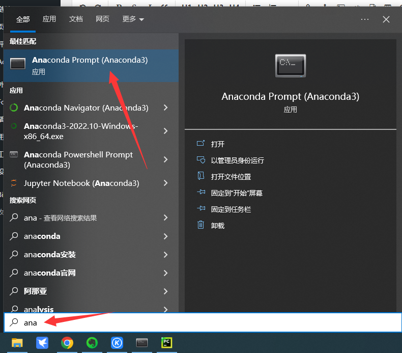
Task: Open File Explorer from the taskbar
Action: coord(17,343)
